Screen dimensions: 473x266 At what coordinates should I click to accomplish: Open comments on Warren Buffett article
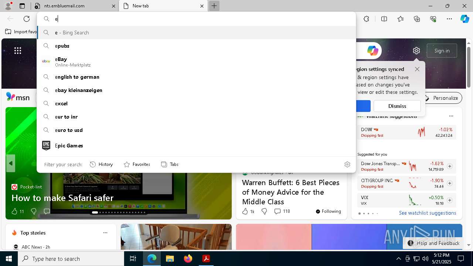pyautogui.click(x=282, y=211)
